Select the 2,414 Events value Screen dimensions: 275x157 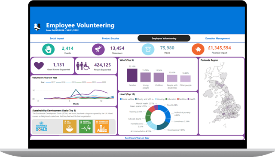click(x=67, y=48)
